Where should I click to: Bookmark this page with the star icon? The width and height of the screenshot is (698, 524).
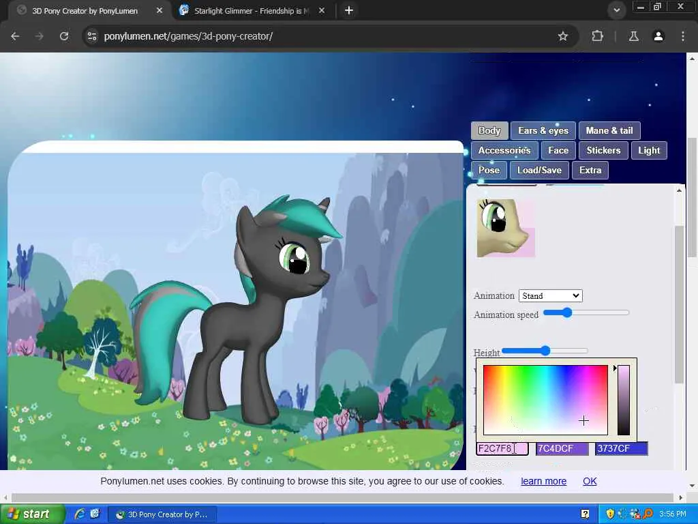[x=562, y=36]
